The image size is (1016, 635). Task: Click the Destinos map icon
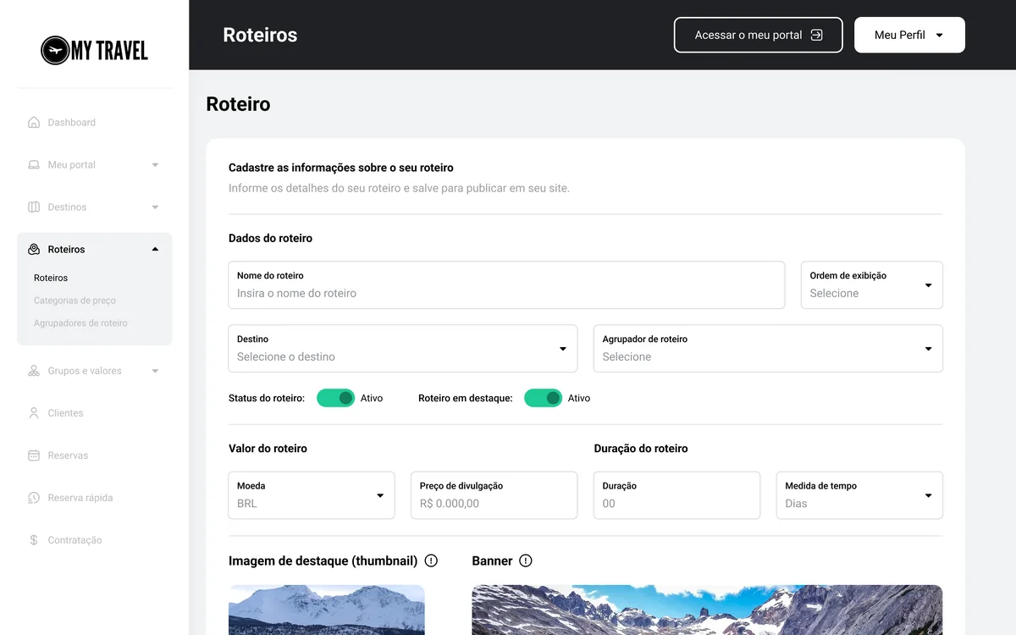click(x=34, y=207)
